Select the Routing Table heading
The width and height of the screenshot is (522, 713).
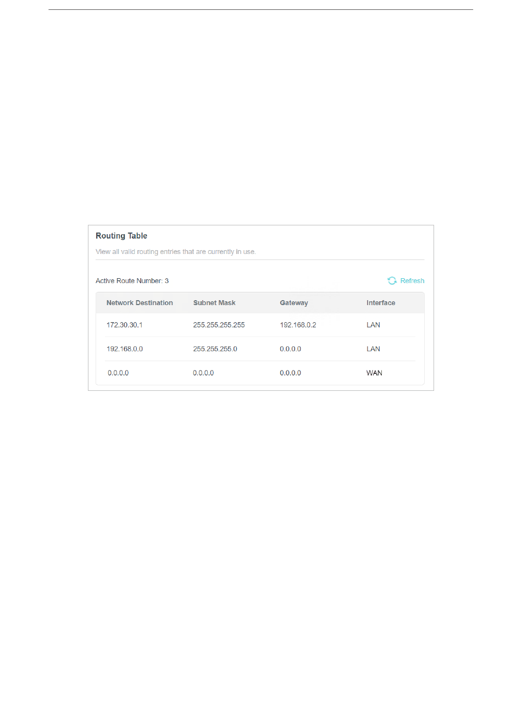121,236
